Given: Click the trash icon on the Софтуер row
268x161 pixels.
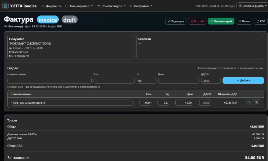Looking at the screenshot, I should [256, 103].
